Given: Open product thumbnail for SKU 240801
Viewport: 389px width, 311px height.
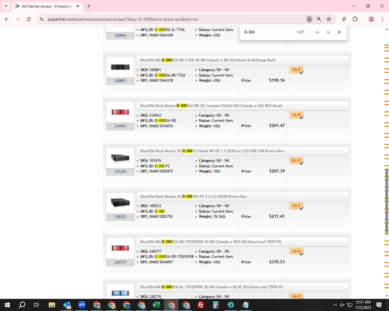Looking at the screenshot, I should coord(120,67).
